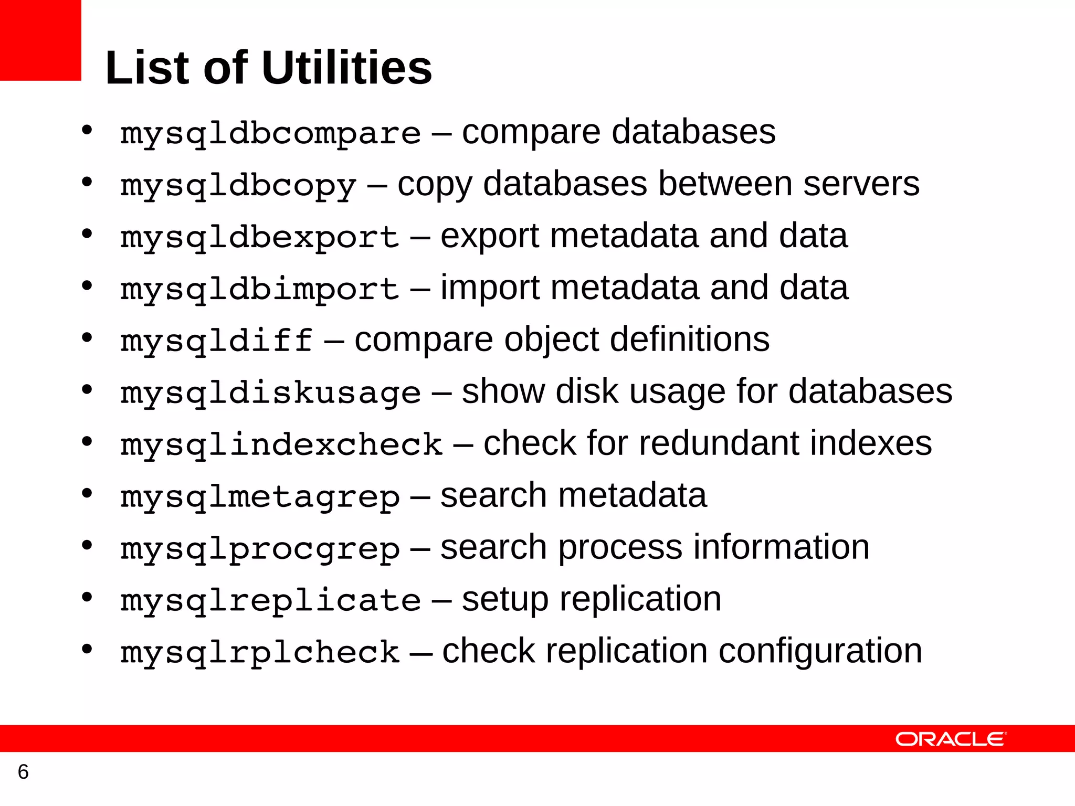This screenshot has height=806, width=1075.
Task: Click the mysqldbcompare utility name
Action: click(271, 134)
